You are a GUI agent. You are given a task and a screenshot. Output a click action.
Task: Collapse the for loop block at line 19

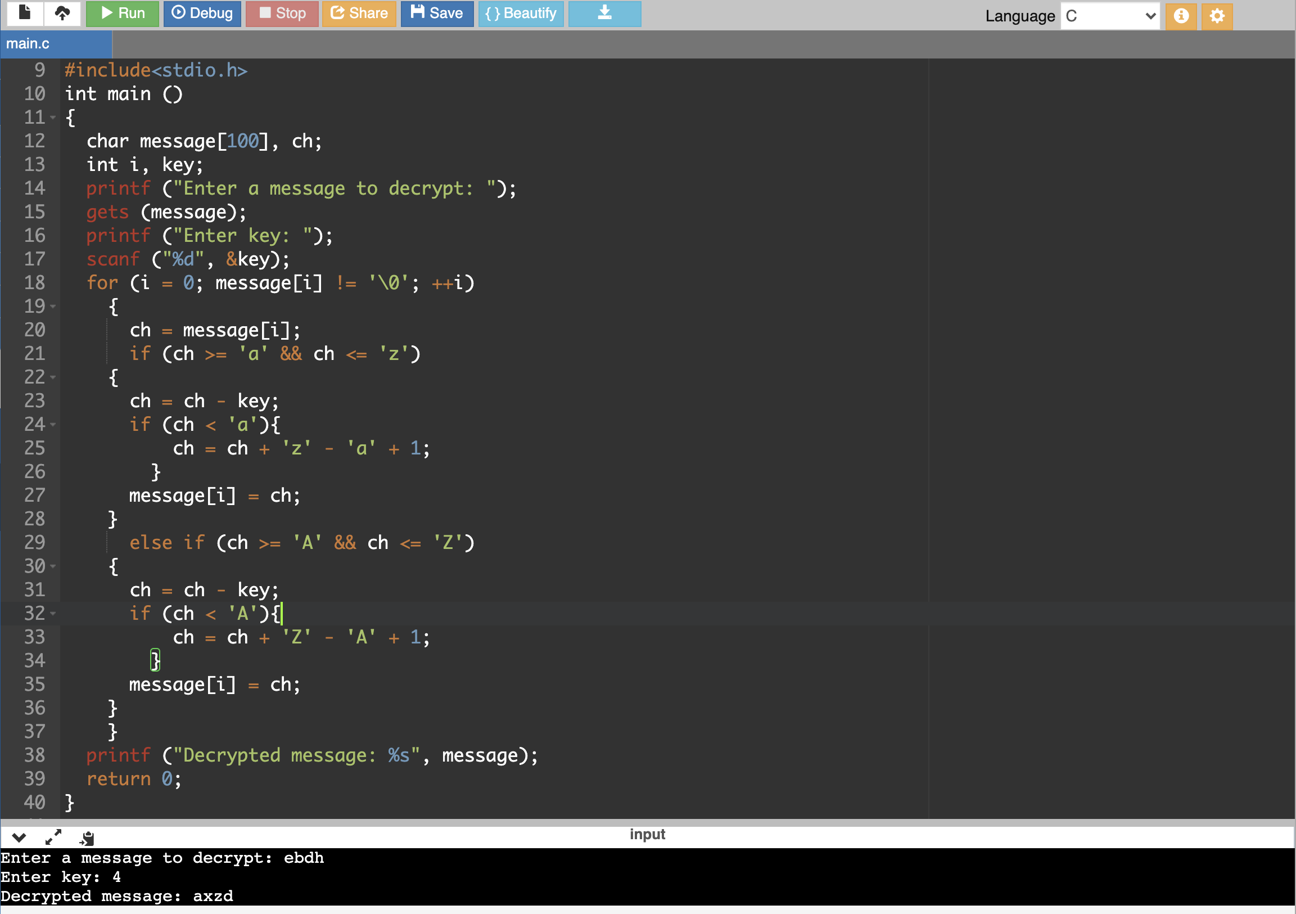(x=53, y=307)
